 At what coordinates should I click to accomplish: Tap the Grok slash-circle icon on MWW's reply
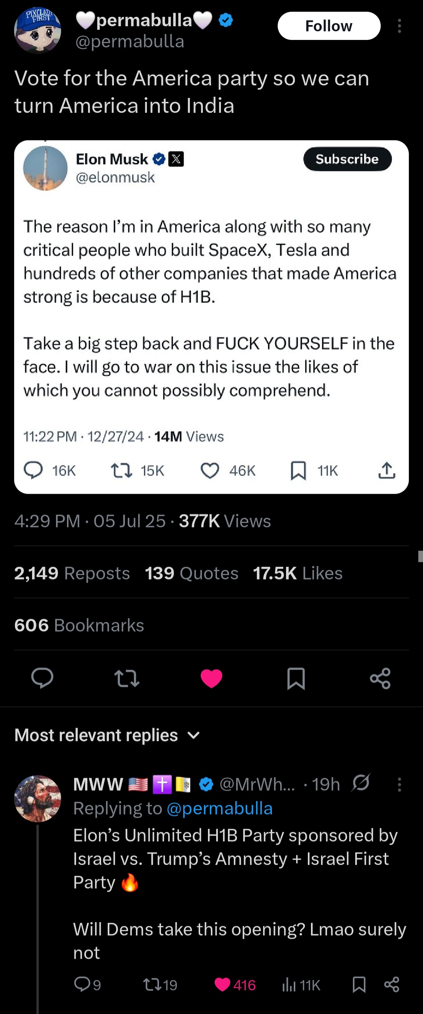tap(361, 782)
